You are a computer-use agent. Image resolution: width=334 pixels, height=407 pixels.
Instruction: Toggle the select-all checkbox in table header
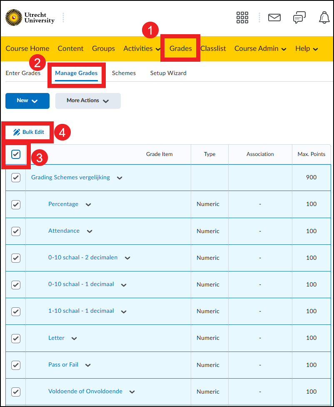16,154
